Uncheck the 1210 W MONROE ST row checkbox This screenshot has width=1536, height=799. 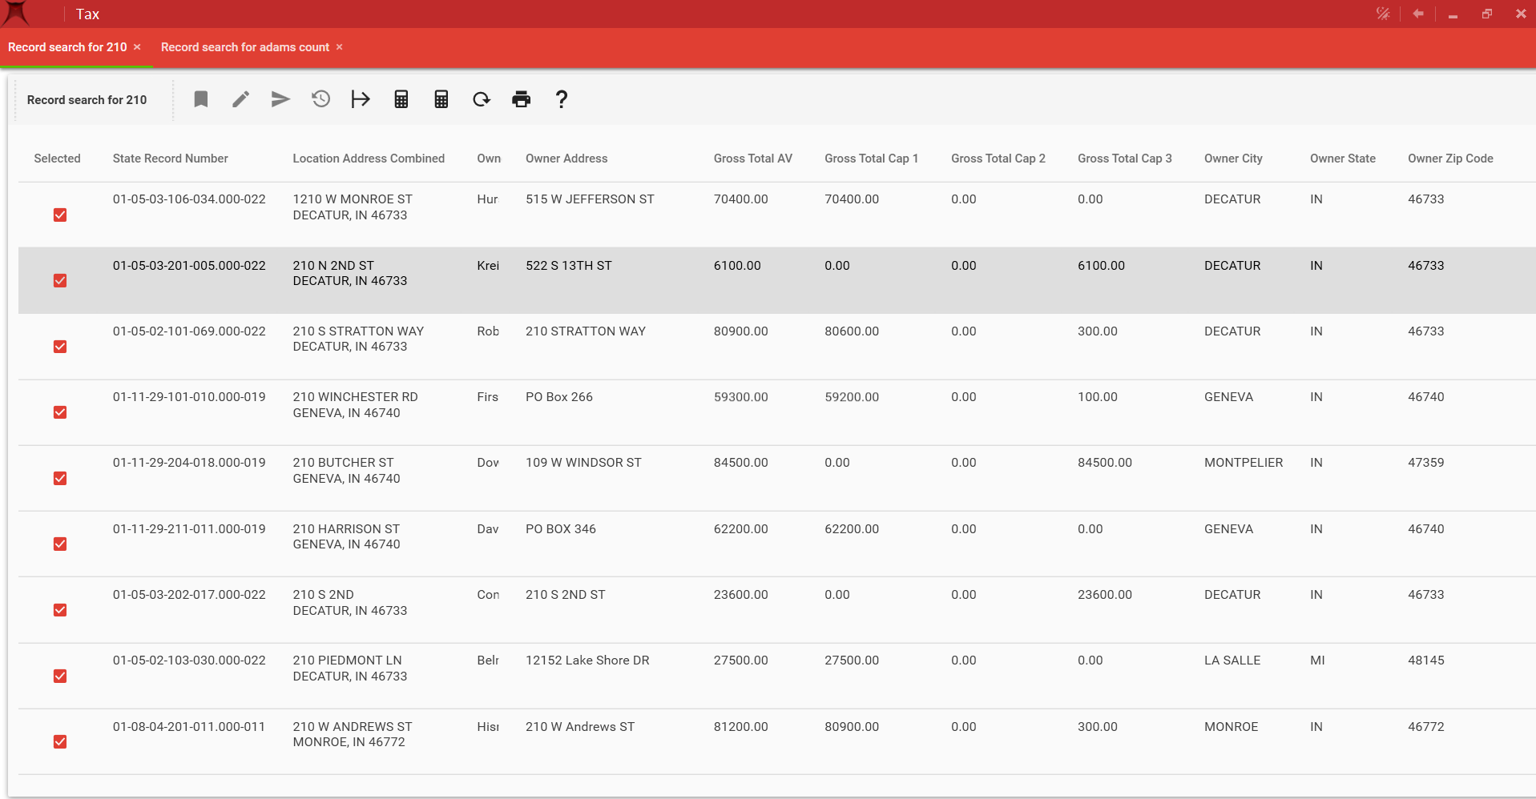click(x=60, y=215)
